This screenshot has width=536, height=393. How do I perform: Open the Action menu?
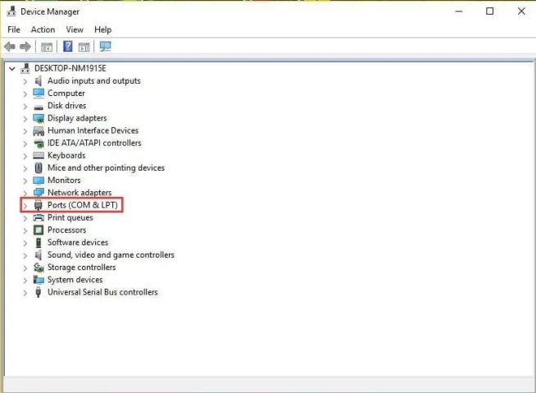[43, 30]
